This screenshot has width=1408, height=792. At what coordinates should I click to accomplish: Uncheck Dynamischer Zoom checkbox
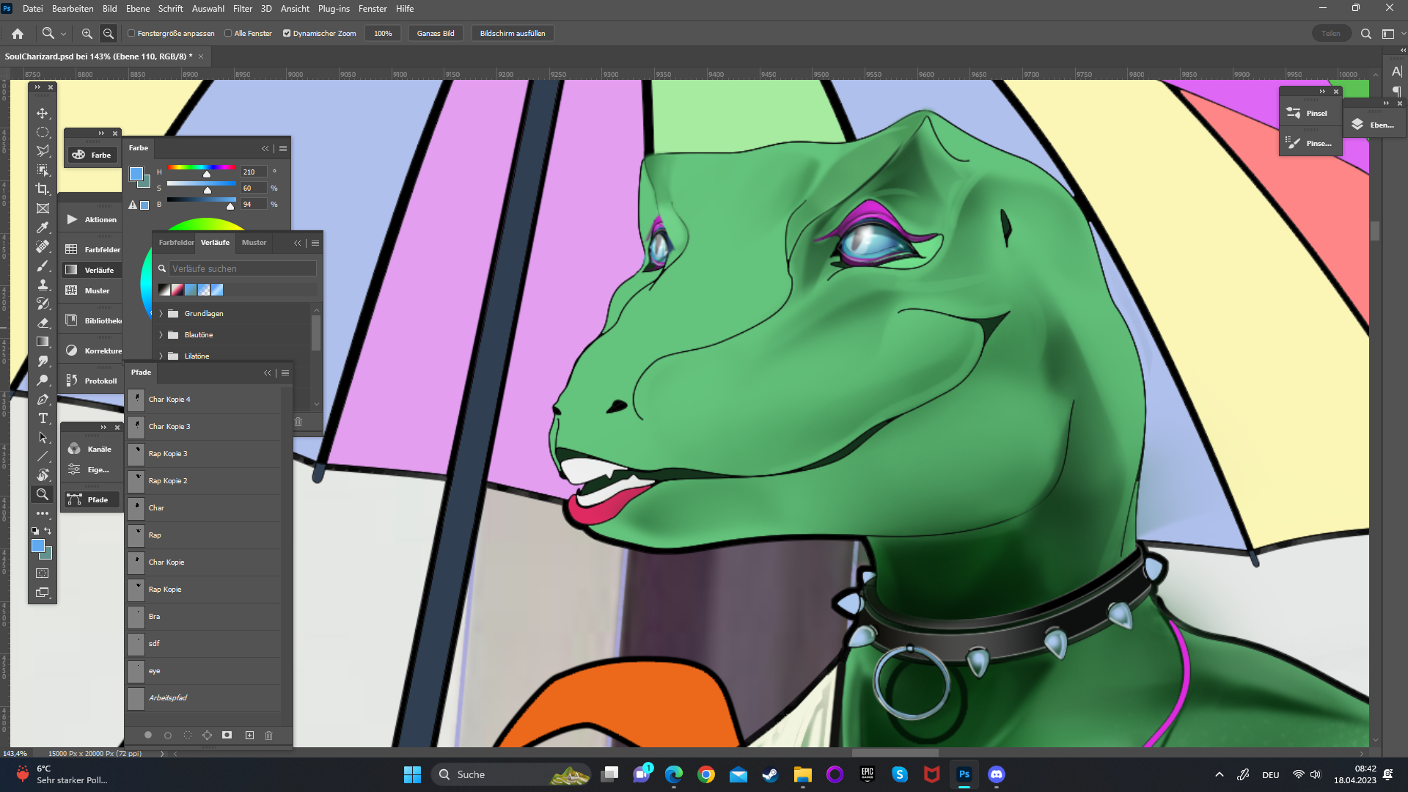pyautogui.click(x=287, y=34)
